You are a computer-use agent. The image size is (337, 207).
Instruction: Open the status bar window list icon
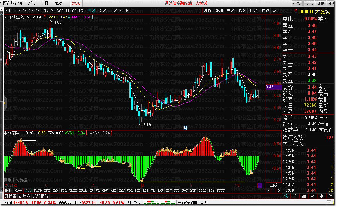[329, 203]
